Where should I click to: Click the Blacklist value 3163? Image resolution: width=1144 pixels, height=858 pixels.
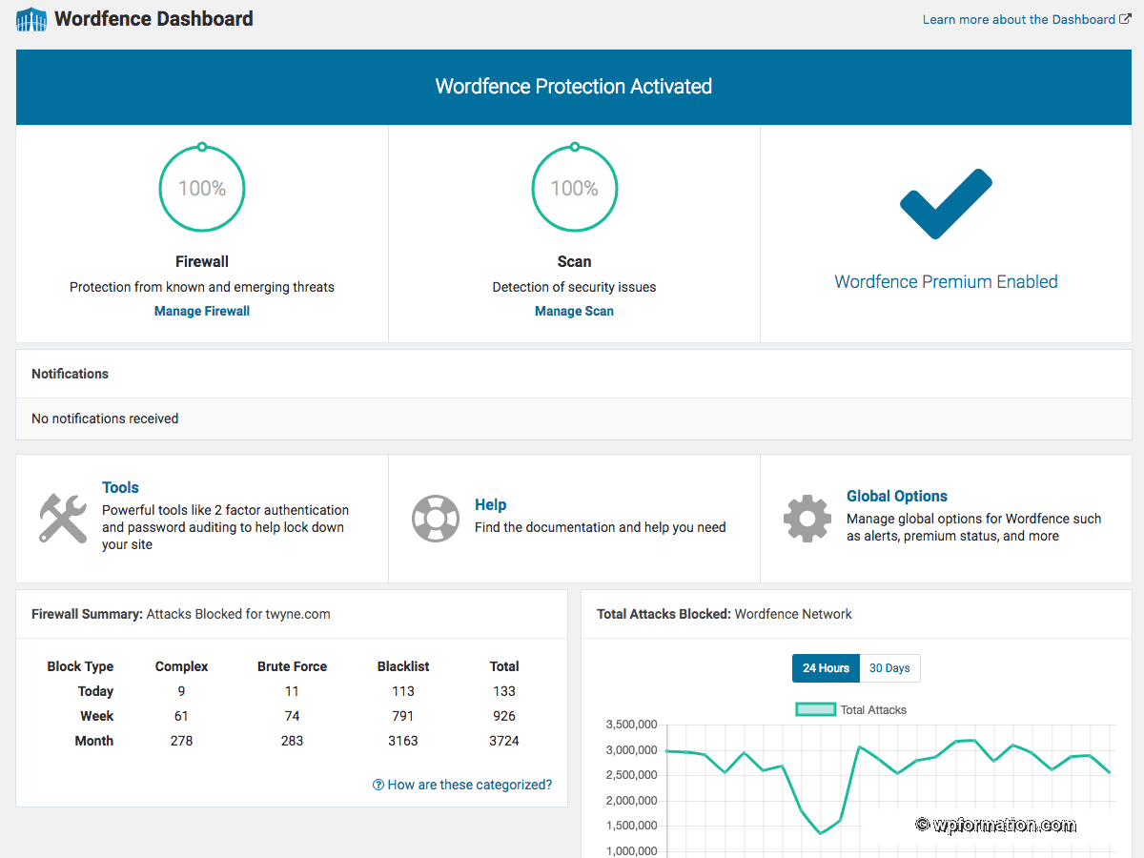(x=402, y=741)
